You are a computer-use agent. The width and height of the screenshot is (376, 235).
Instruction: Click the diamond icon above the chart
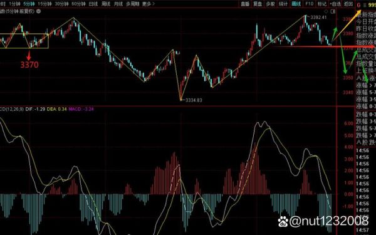[326, 11]
